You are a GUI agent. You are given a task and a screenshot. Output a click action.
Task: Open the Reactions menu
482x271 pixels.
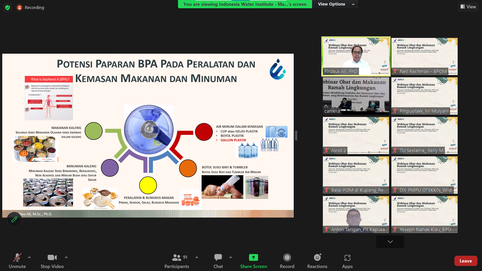[317, 258]
